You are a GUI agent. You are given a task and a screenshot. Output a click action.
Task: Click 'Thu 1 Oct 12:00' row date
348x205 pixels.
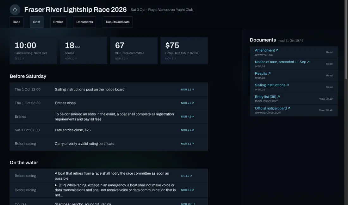coord(28,90)
